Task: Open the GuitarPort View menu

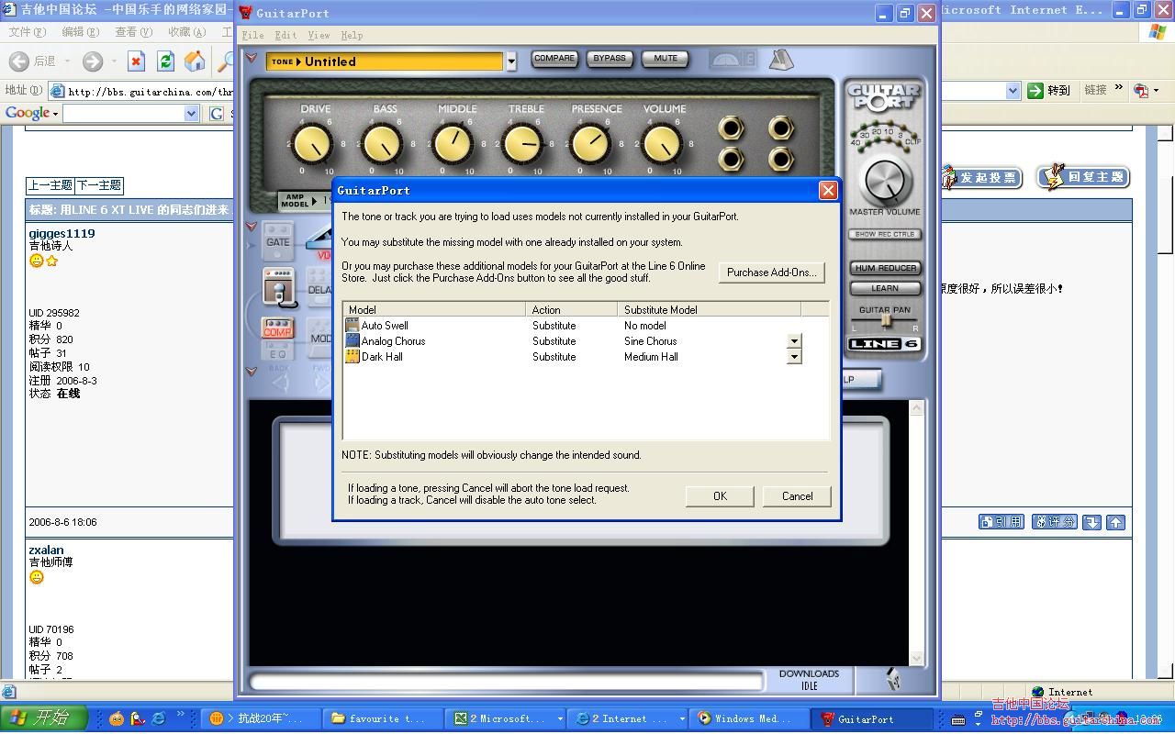Action: tap(319, 35)
